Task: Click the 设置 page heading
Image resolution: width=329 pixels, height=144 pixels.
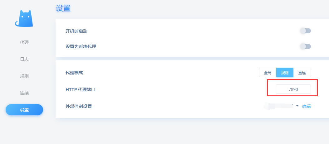Action: [63, 8]
